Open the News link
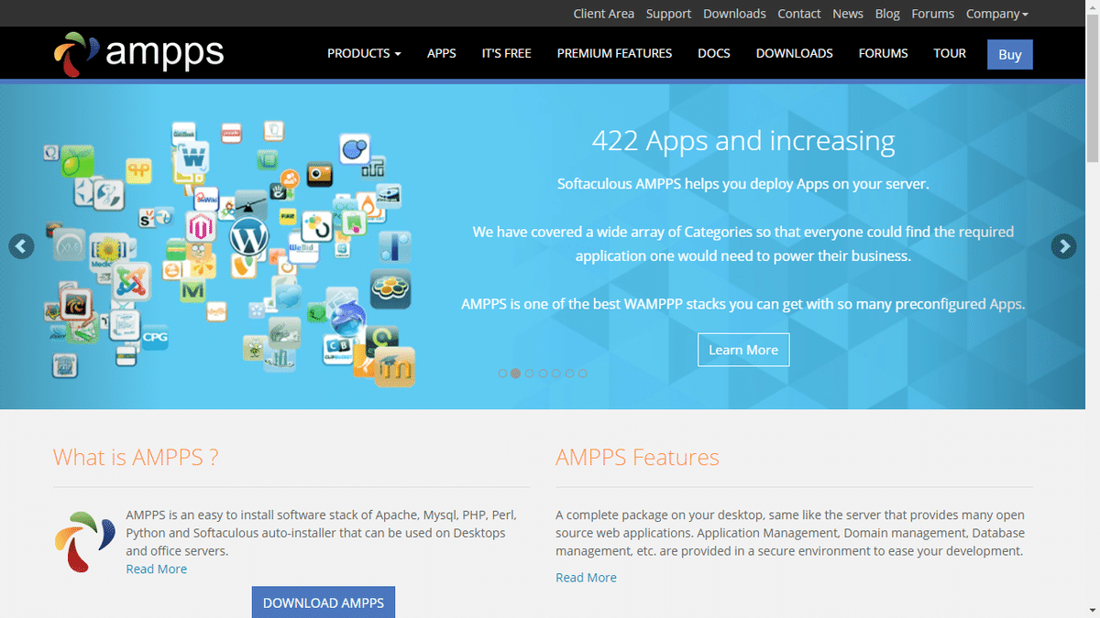The image size is (1100, 618). coord(848,14)
